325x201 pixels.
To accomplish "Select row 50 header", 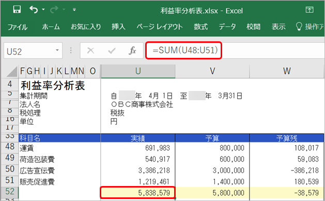I will pyautogui.click(x=10, y=169).
